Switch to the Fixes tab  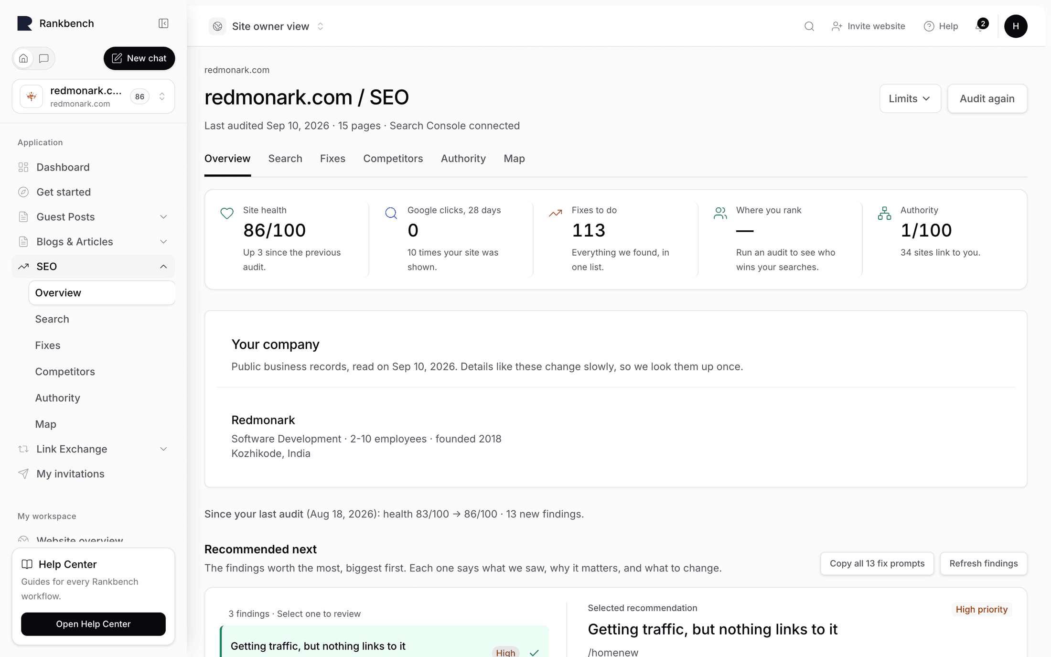click(x=332, y=159)
